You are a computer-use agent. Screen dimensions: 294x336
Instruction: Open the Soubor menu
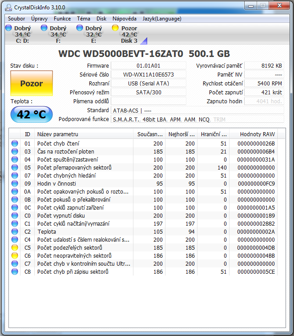click(x=16, y=19)
